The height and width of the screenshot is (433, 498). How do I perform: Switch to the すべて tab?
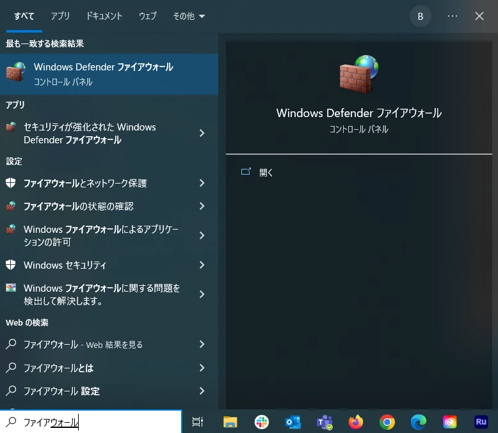(24, 16)
